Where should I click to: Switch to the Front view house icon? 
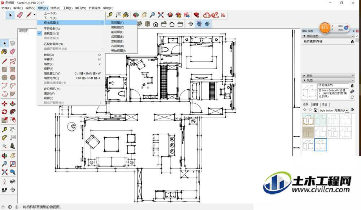(156, 24)
